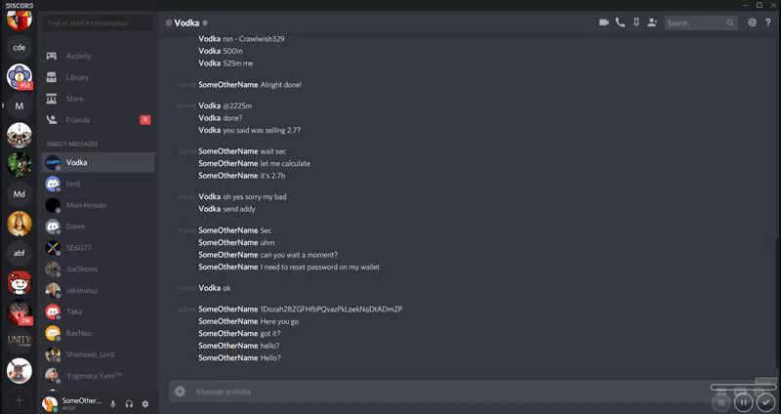Open the help icon
This screenshot has height=414, width=781.
pos(767,22)
